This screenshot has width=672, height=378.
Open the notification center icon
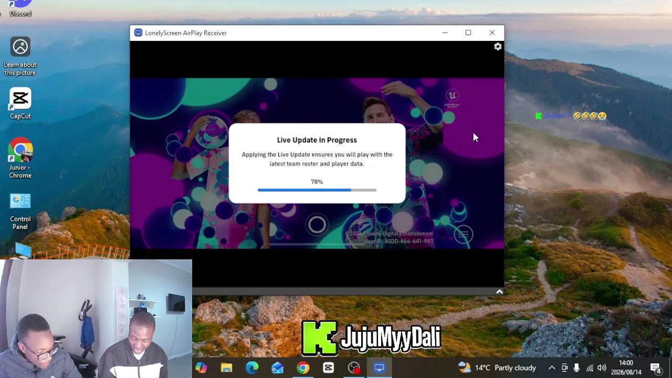click(656, 367)
